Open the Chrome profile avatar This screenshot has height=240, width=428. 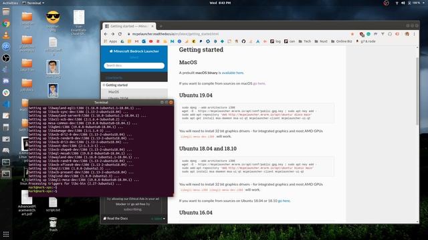pos(407,34)
